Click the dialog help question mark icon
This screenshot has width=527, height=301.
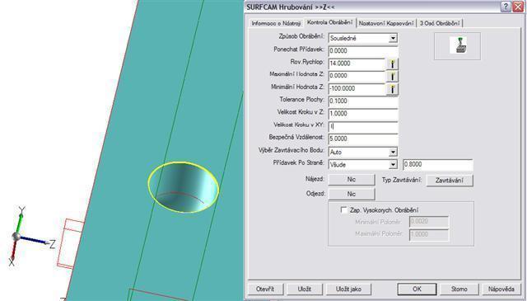(506, 7)
